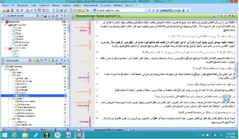The image size is (239, 139).
Task: Select the Challenges code in Code System
Action: (23, 90)
